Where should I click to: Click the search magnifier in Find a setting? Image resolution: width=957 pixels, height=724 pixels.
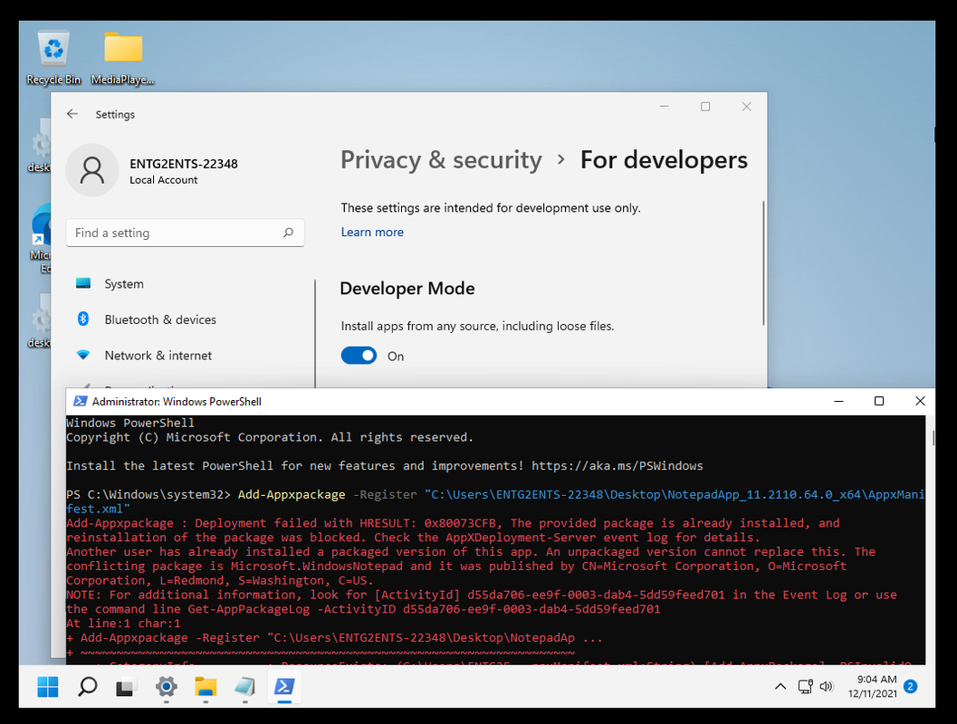(x=288, y=233)
